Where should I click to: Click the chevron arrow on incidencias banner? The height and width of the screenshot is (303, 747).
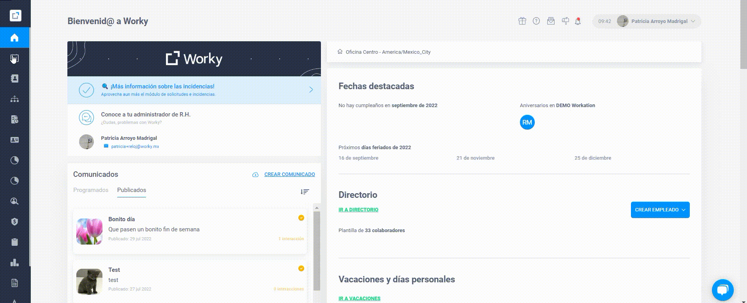(311, 90)
